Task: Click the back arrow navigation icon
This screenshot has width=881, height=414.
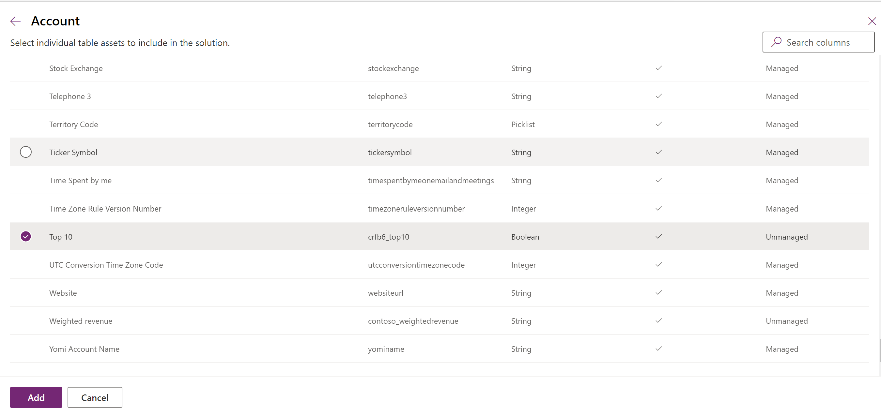Action: [16, 20]
